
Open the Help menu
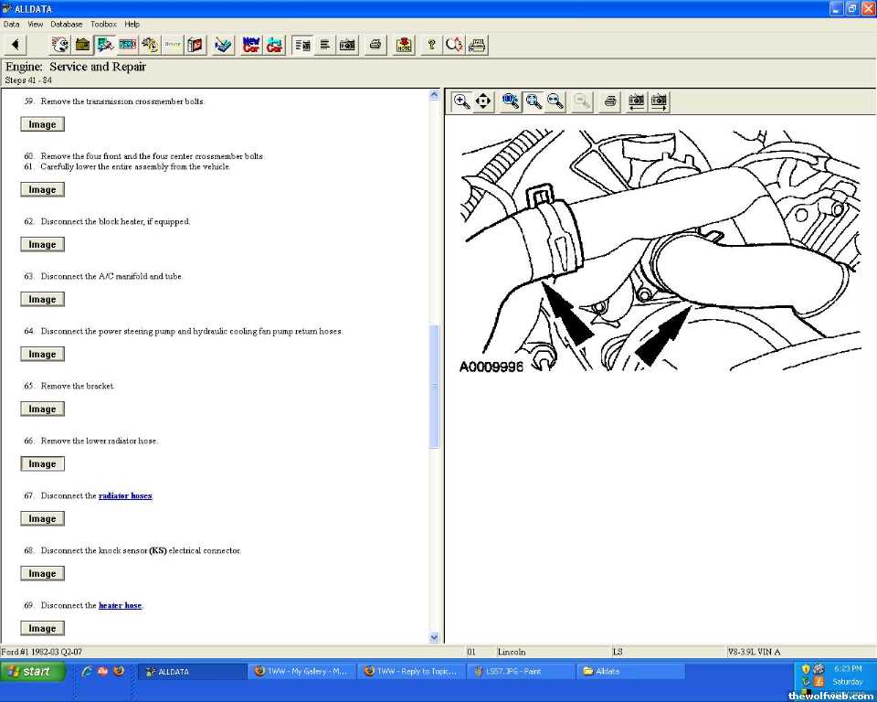pos(132,24)
